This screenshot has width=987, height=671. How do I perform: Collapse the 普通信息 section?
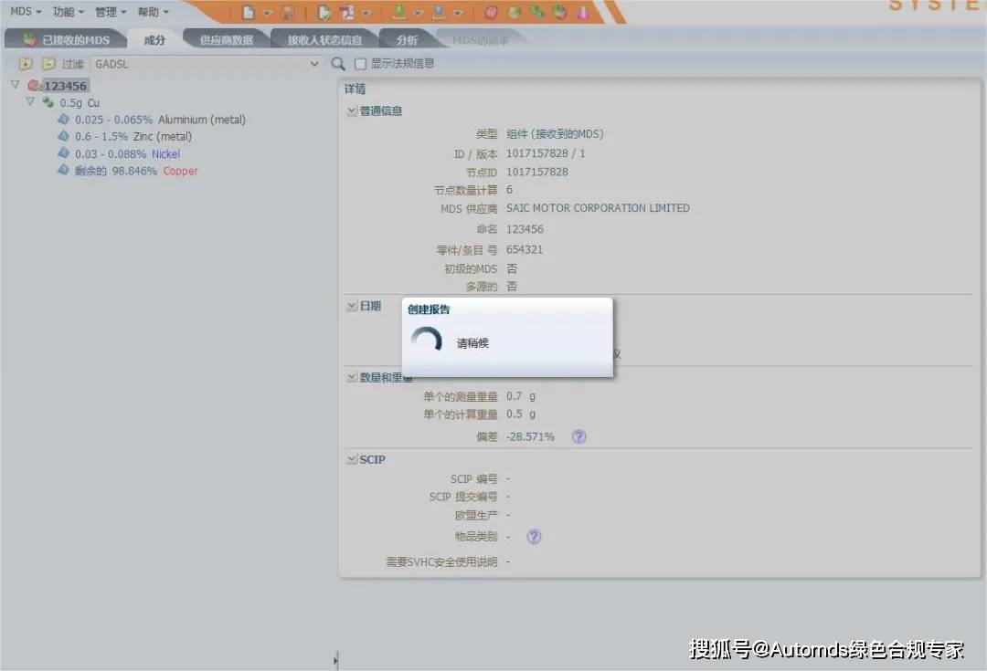(352, 110)
